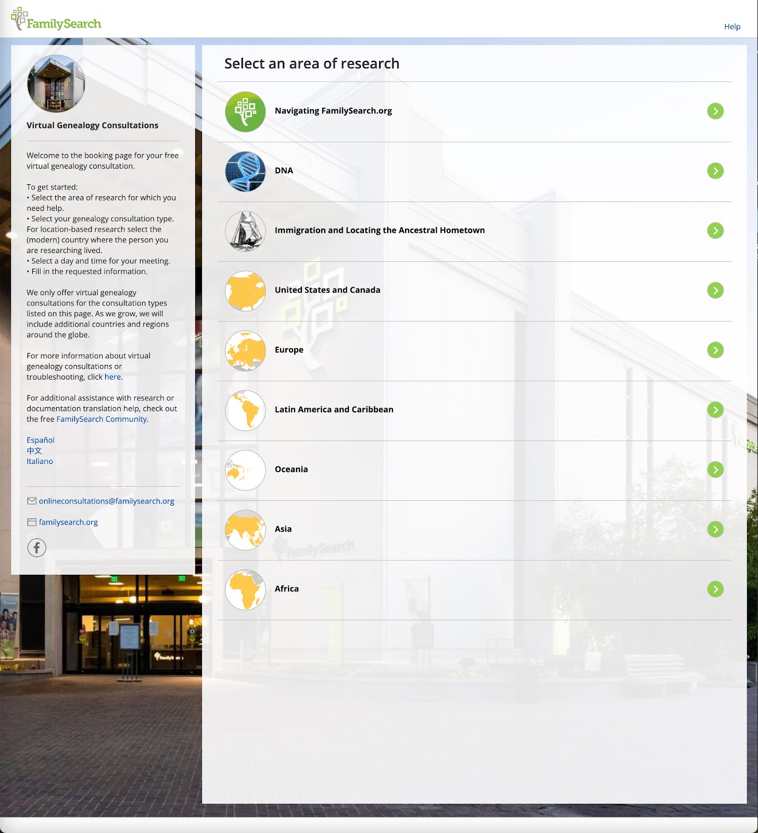Expand United States and Canada arrow
758x833 pixels.
715,291
